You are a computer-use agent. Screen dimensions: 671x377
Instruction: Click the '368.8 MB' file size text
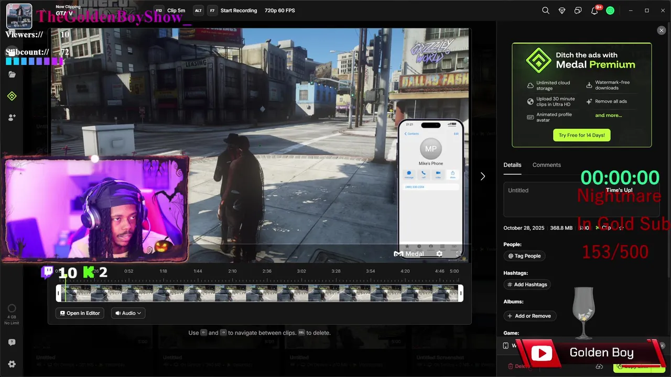pos(561,228)
